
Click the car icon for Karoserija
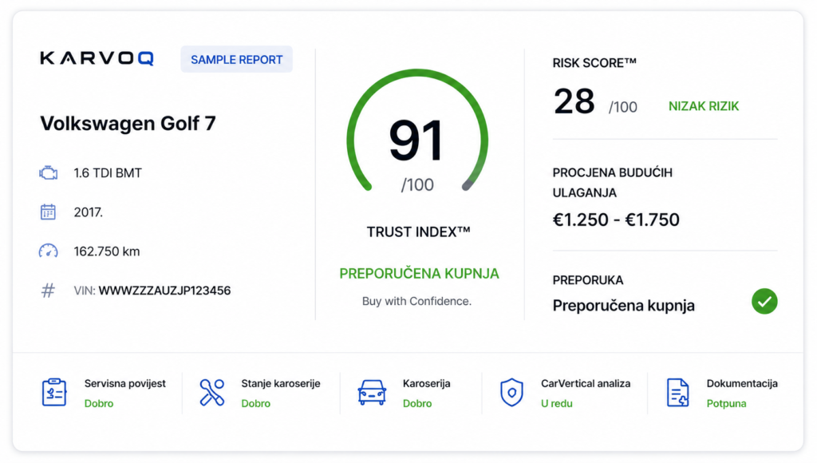(372, 392)
